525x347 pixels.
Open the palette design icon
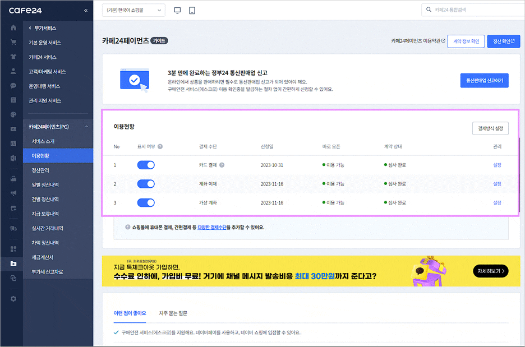pos(13,114)
